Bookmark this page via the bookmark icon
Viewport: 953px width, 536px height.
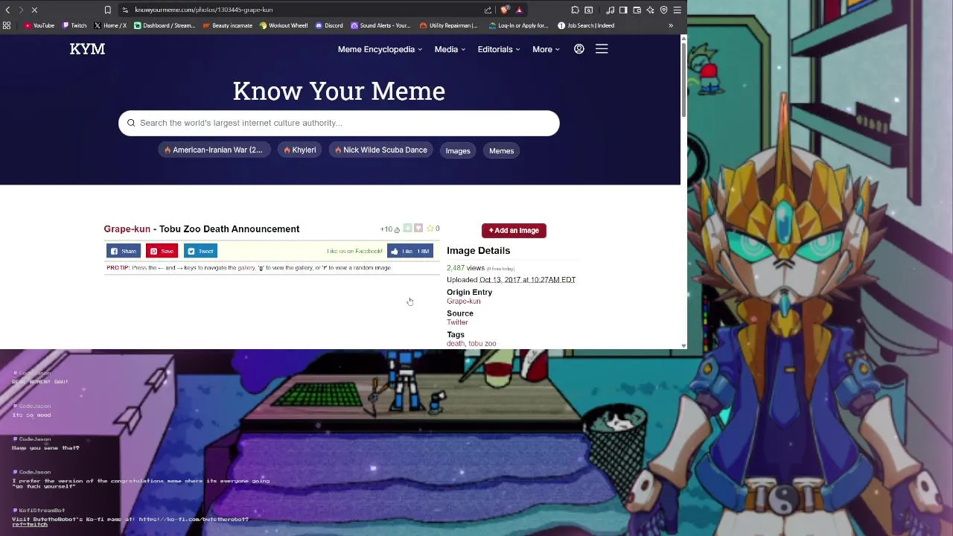[x=108, y=10]
